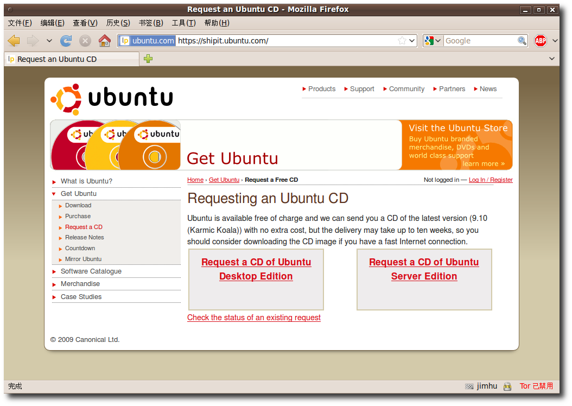Expand the Software Catalogue sidebar item
This screenshot has width=572, height=406.
coord(91,271)
